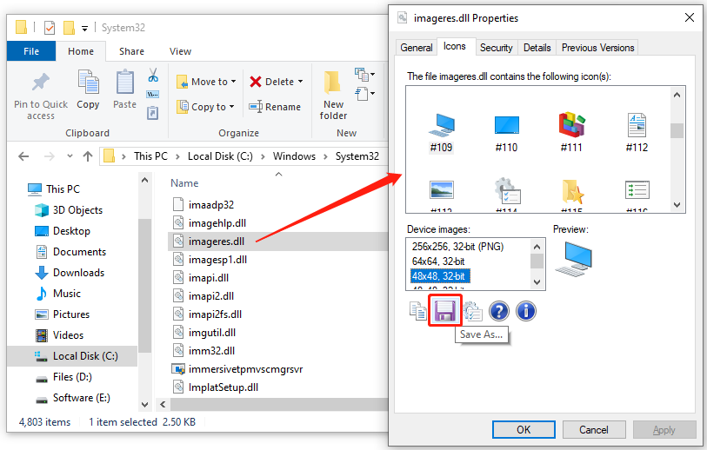Click the Cut scissors icon
The width and height of the screenshot is (707, 450).
click(x=153, y=75)
